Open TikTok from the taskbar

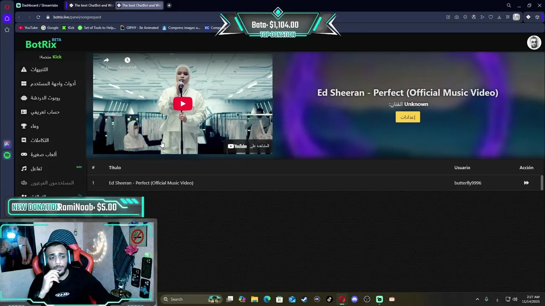(x=329, y=299)
